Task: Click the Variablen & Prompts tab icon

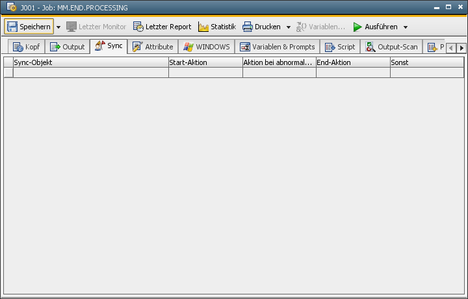Action: point(245,47)
